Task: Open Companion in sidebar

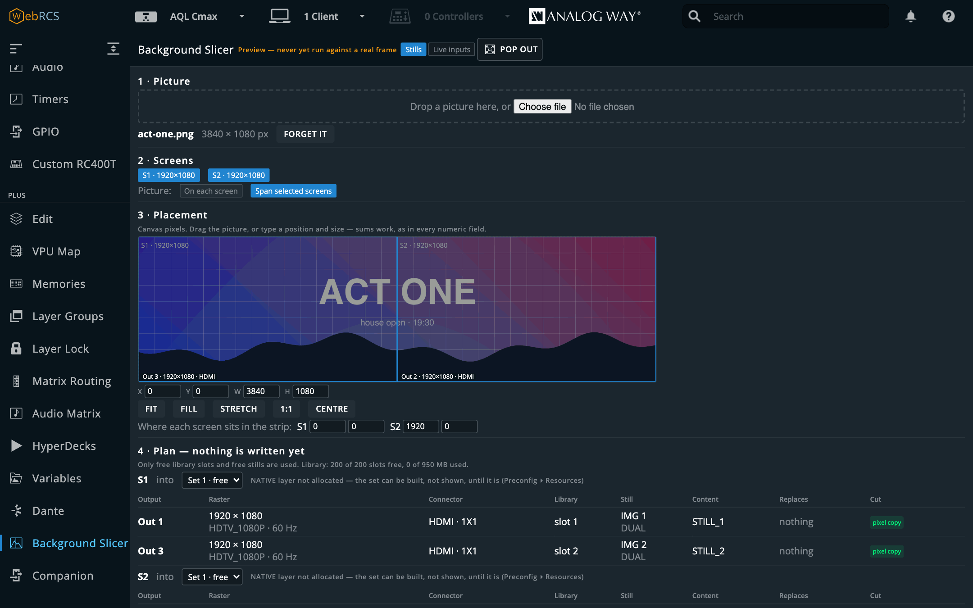Action: [65, 576]
